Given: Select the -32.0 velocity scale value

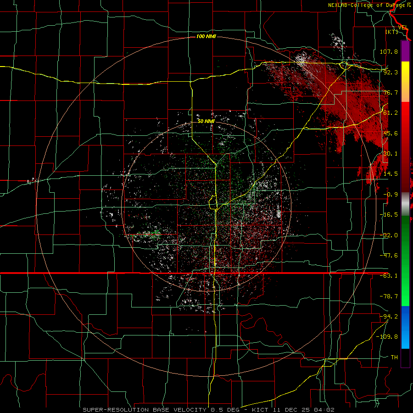Looking at the screenshot, I should click(389, 235).
